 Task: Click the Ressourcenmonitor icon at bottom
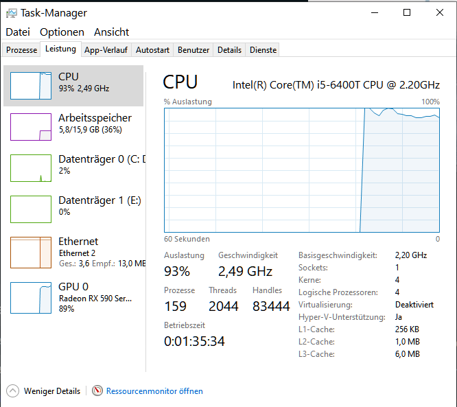tap(97, 391)
